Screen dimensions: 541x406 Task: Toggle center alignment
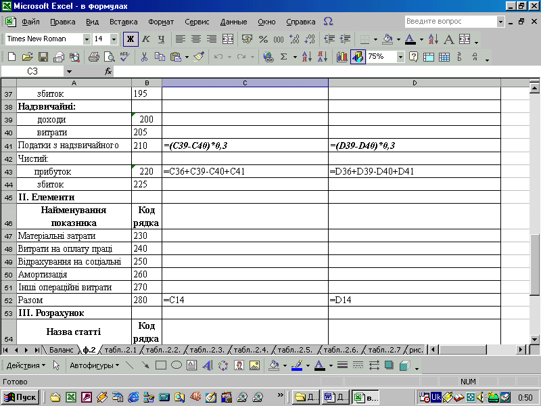196,39
